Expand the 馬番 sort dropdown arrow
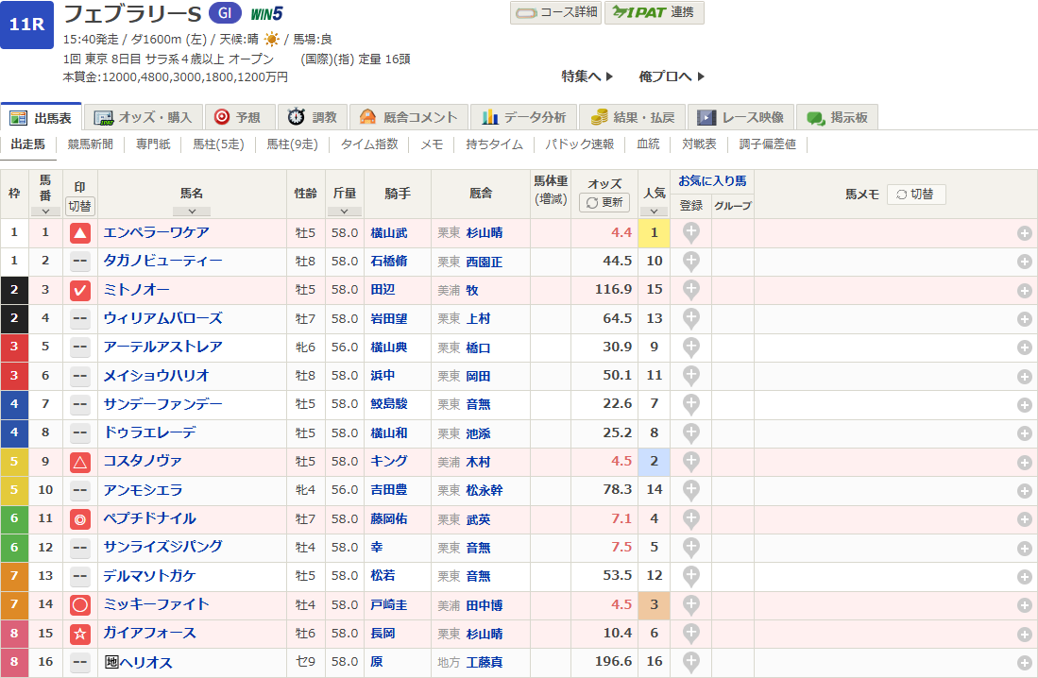Viewport: 1038px width, 678px height. (44, 212)
